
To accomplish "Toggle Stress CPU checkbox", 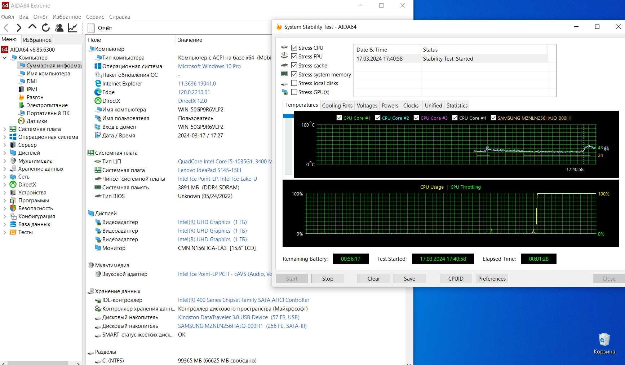I will (x=294, y=48).
